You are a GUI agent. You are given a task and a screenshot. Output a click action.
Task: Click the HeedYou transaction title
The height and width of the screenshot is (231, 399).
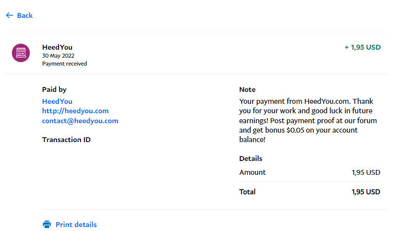57,47
